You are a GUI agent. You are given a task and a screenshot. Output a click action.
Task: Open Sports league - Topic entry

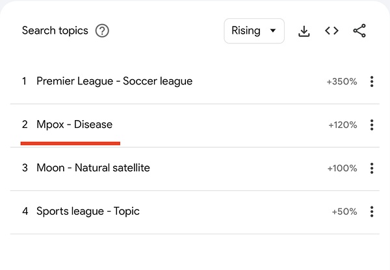(88, 211)
